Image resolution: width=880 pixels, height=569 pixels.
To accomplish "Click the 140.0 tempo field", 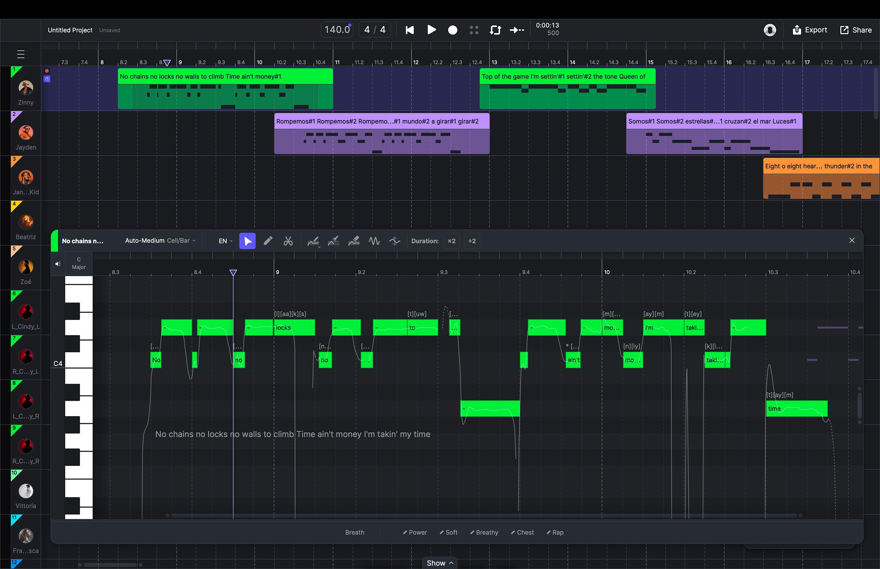I will [336, 29].
